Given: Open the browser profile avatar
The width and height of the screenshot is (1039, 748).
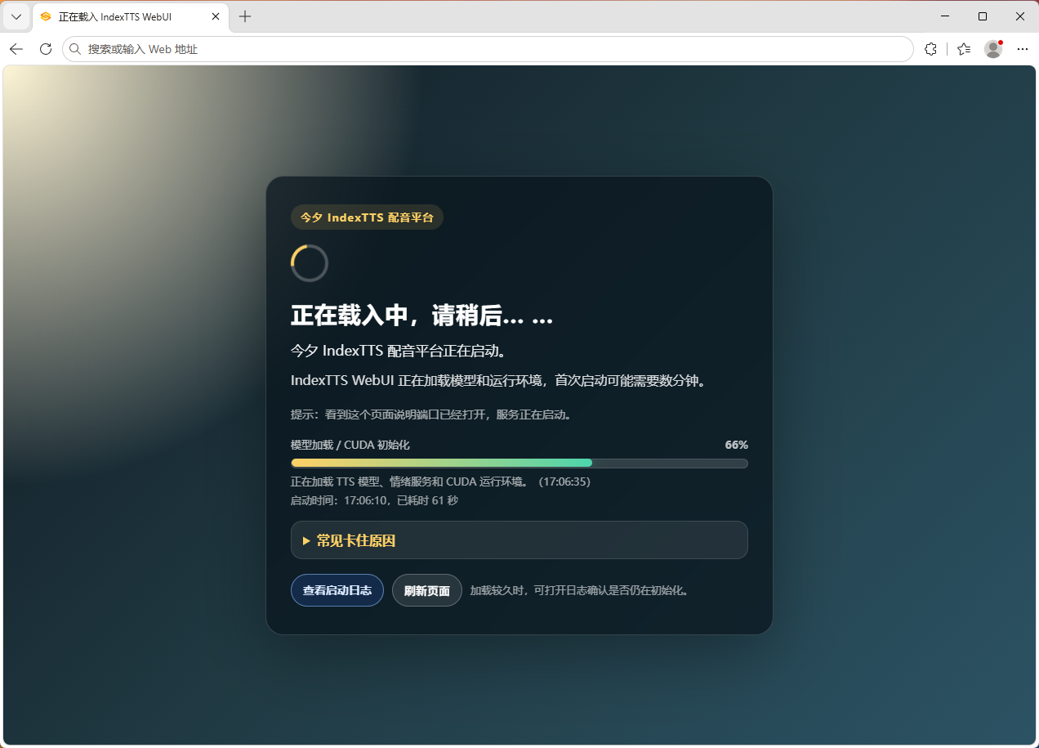Looking at the screenshot, I should click(993, 49).
